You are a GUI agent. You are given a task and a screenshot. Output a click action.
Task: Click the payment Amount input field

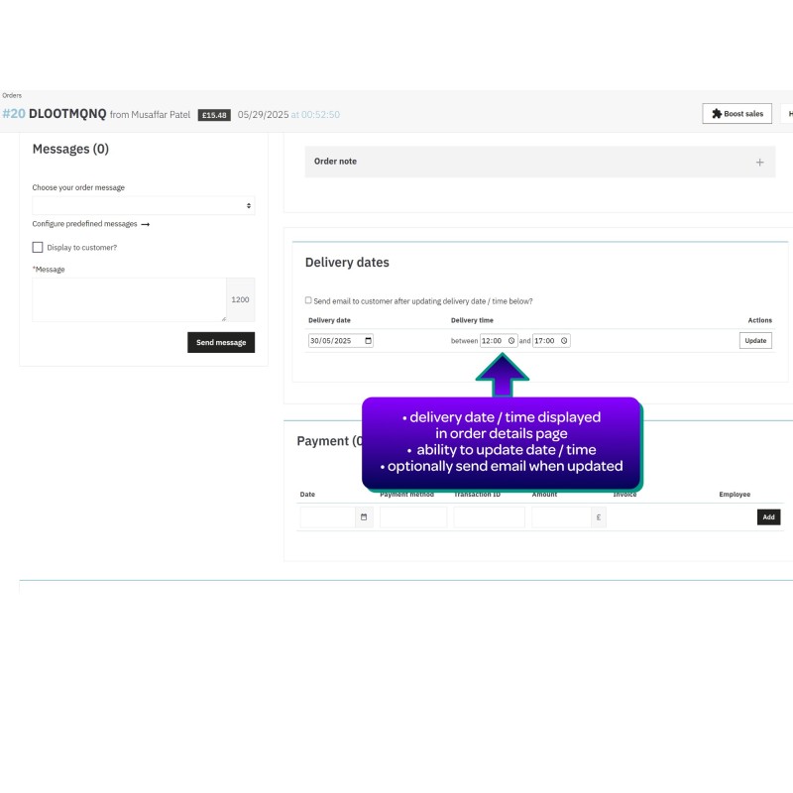click(x=561, y=516)
